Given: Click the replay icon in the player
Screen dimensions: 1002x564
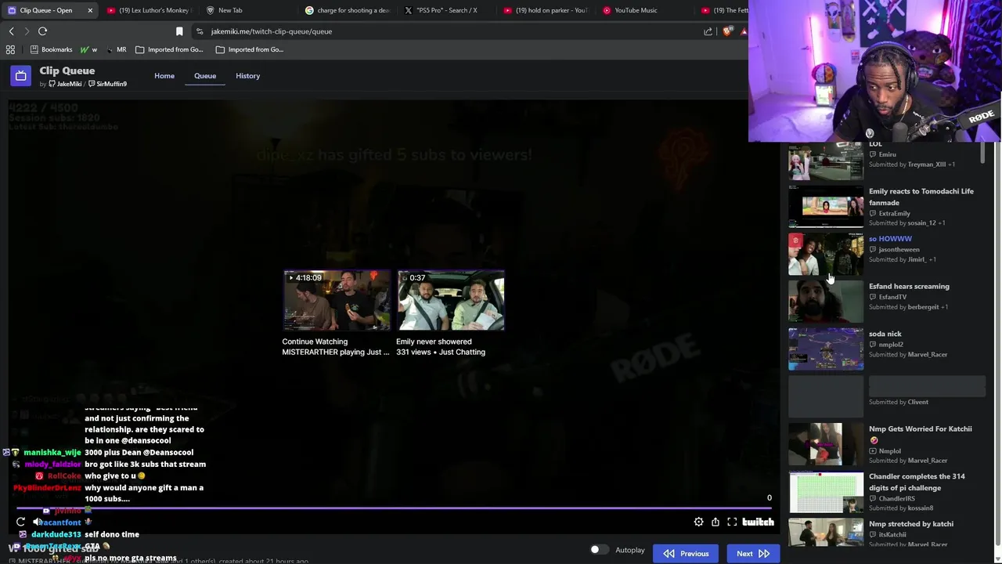Looking at the screenshot, I should coord(20,522).
